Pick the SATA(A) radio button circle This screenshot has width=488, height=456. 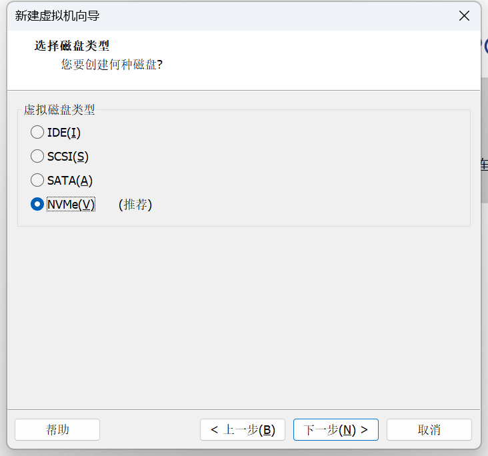[37, 180]
